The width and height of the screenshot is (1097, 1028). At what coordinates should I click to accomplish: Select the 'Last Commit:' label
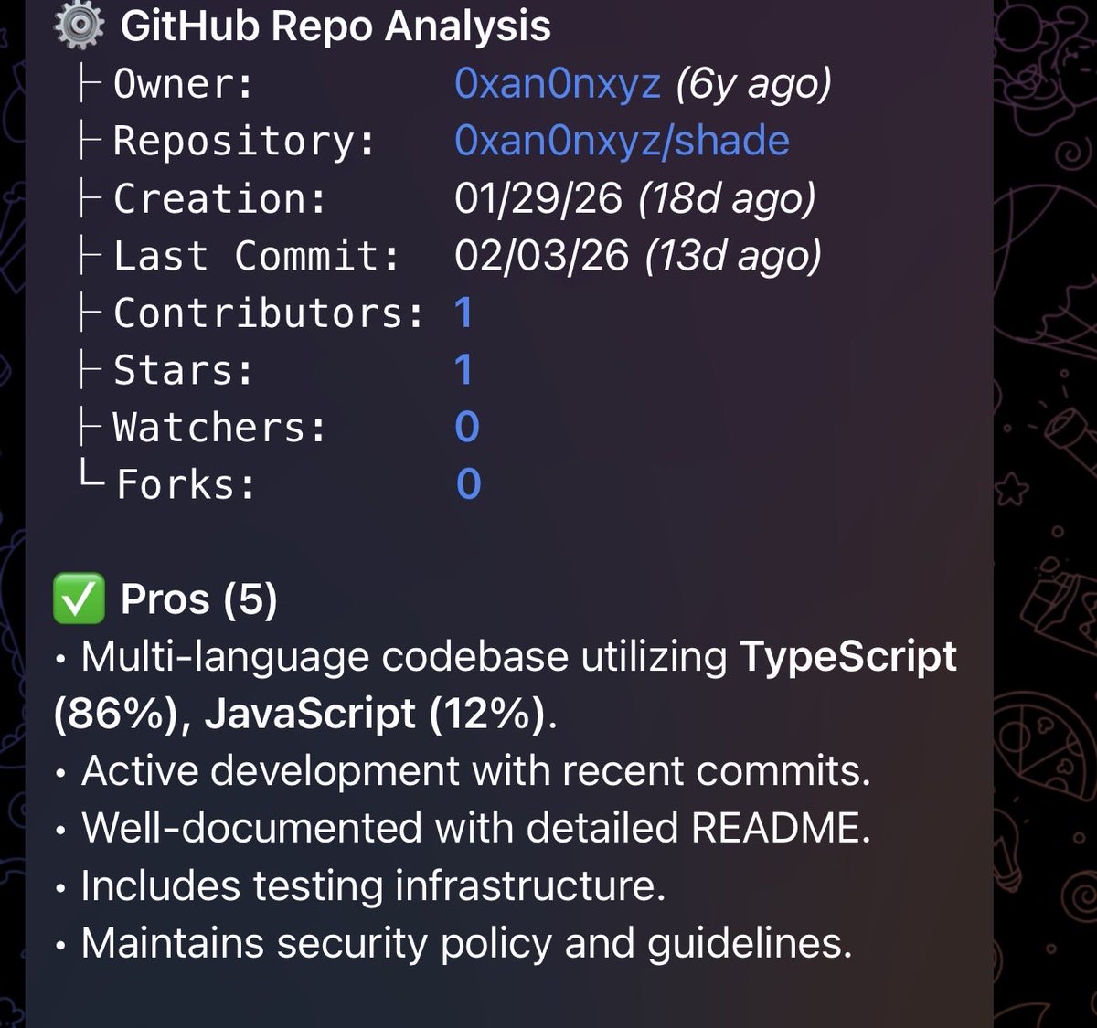coord(257,256)
